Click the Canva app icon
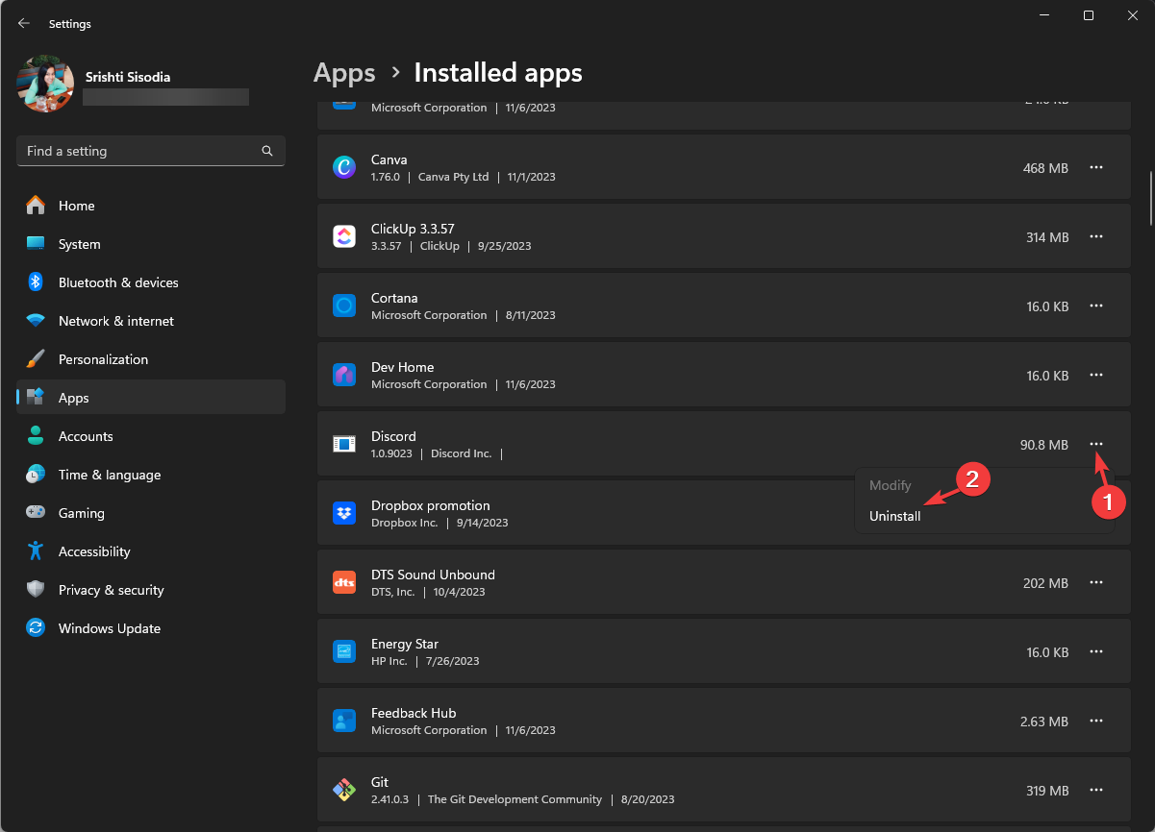 [344, 167]
